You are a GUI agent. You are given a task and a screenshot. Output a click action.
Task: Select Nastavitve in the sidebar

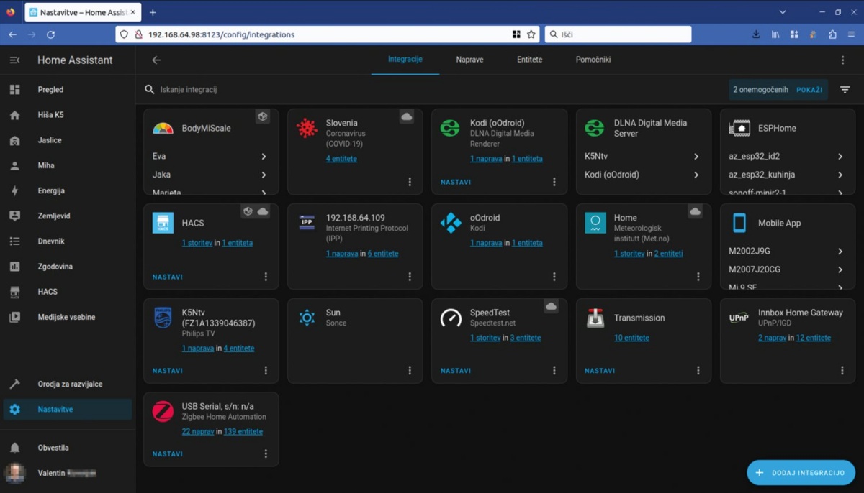pyautogui.click(x=68, y=410)
